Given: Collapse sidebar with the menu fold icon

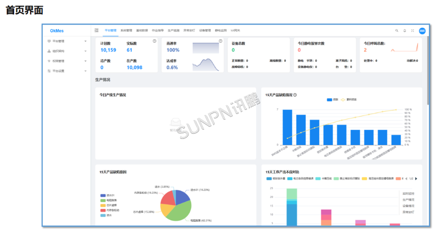Looking at the screenshot, I should pyautogui.click(x=97, y=31).
